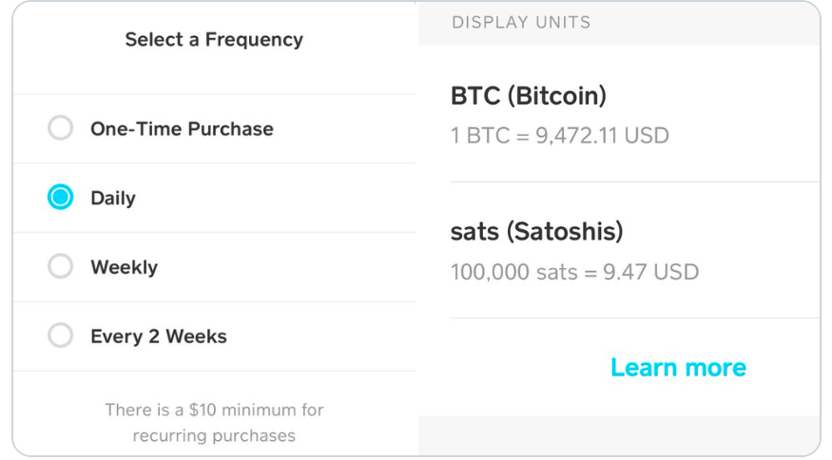The width and height of the screenshot is (832, 460).
Task: Choose the Weekly radio button
Action: (60, 267)
